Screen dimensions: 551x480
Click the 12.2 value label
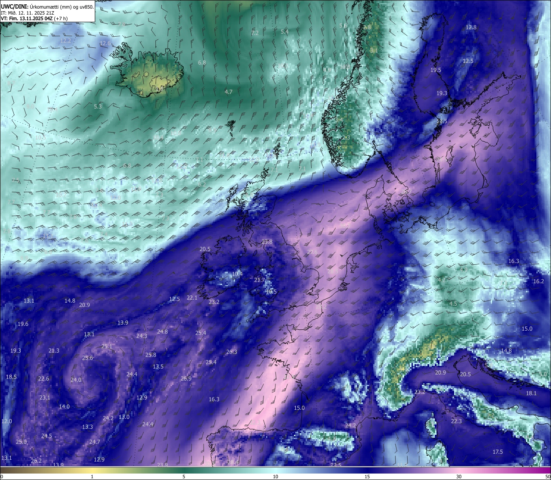pyautogui.click(x=65, y=41)
